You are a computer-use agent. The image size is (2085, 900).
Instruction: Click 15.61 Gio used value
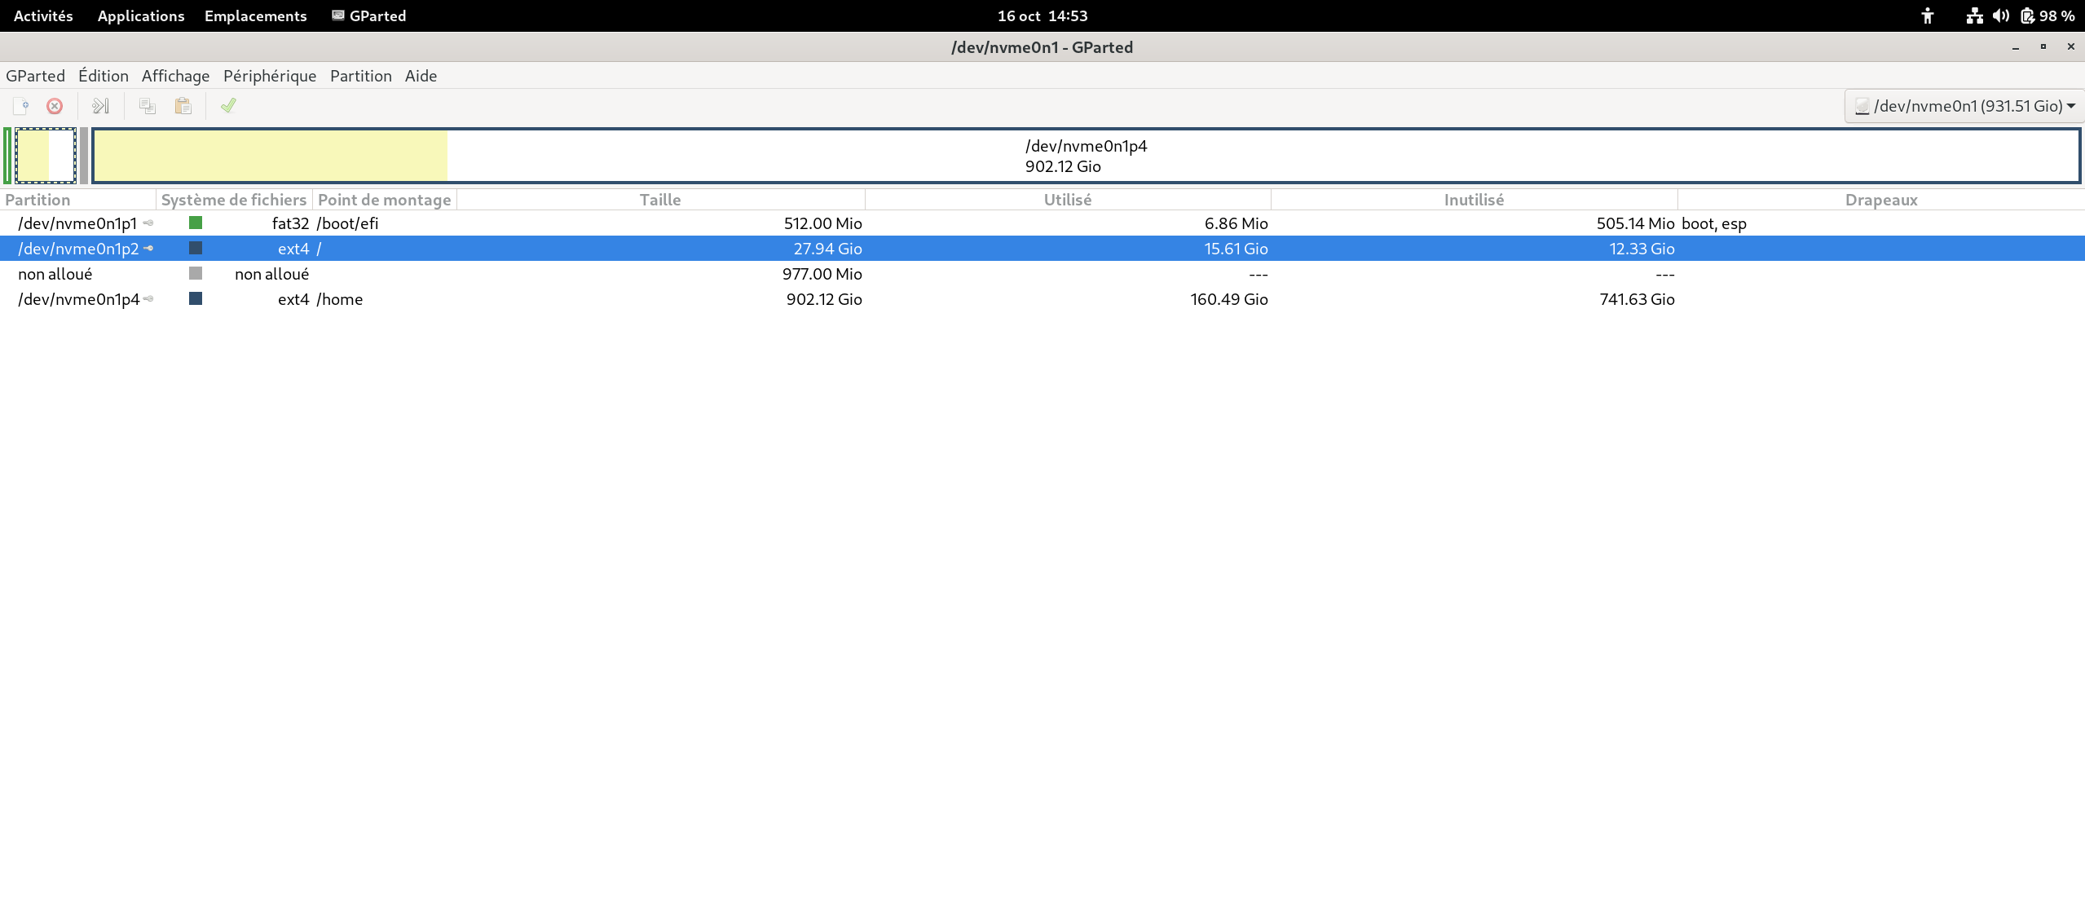(x=1236, y=248)
